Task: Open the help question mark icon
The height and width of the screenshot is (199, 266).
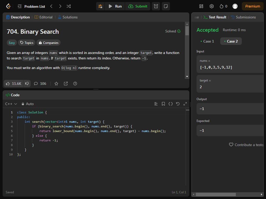Action: coord(75,84)
